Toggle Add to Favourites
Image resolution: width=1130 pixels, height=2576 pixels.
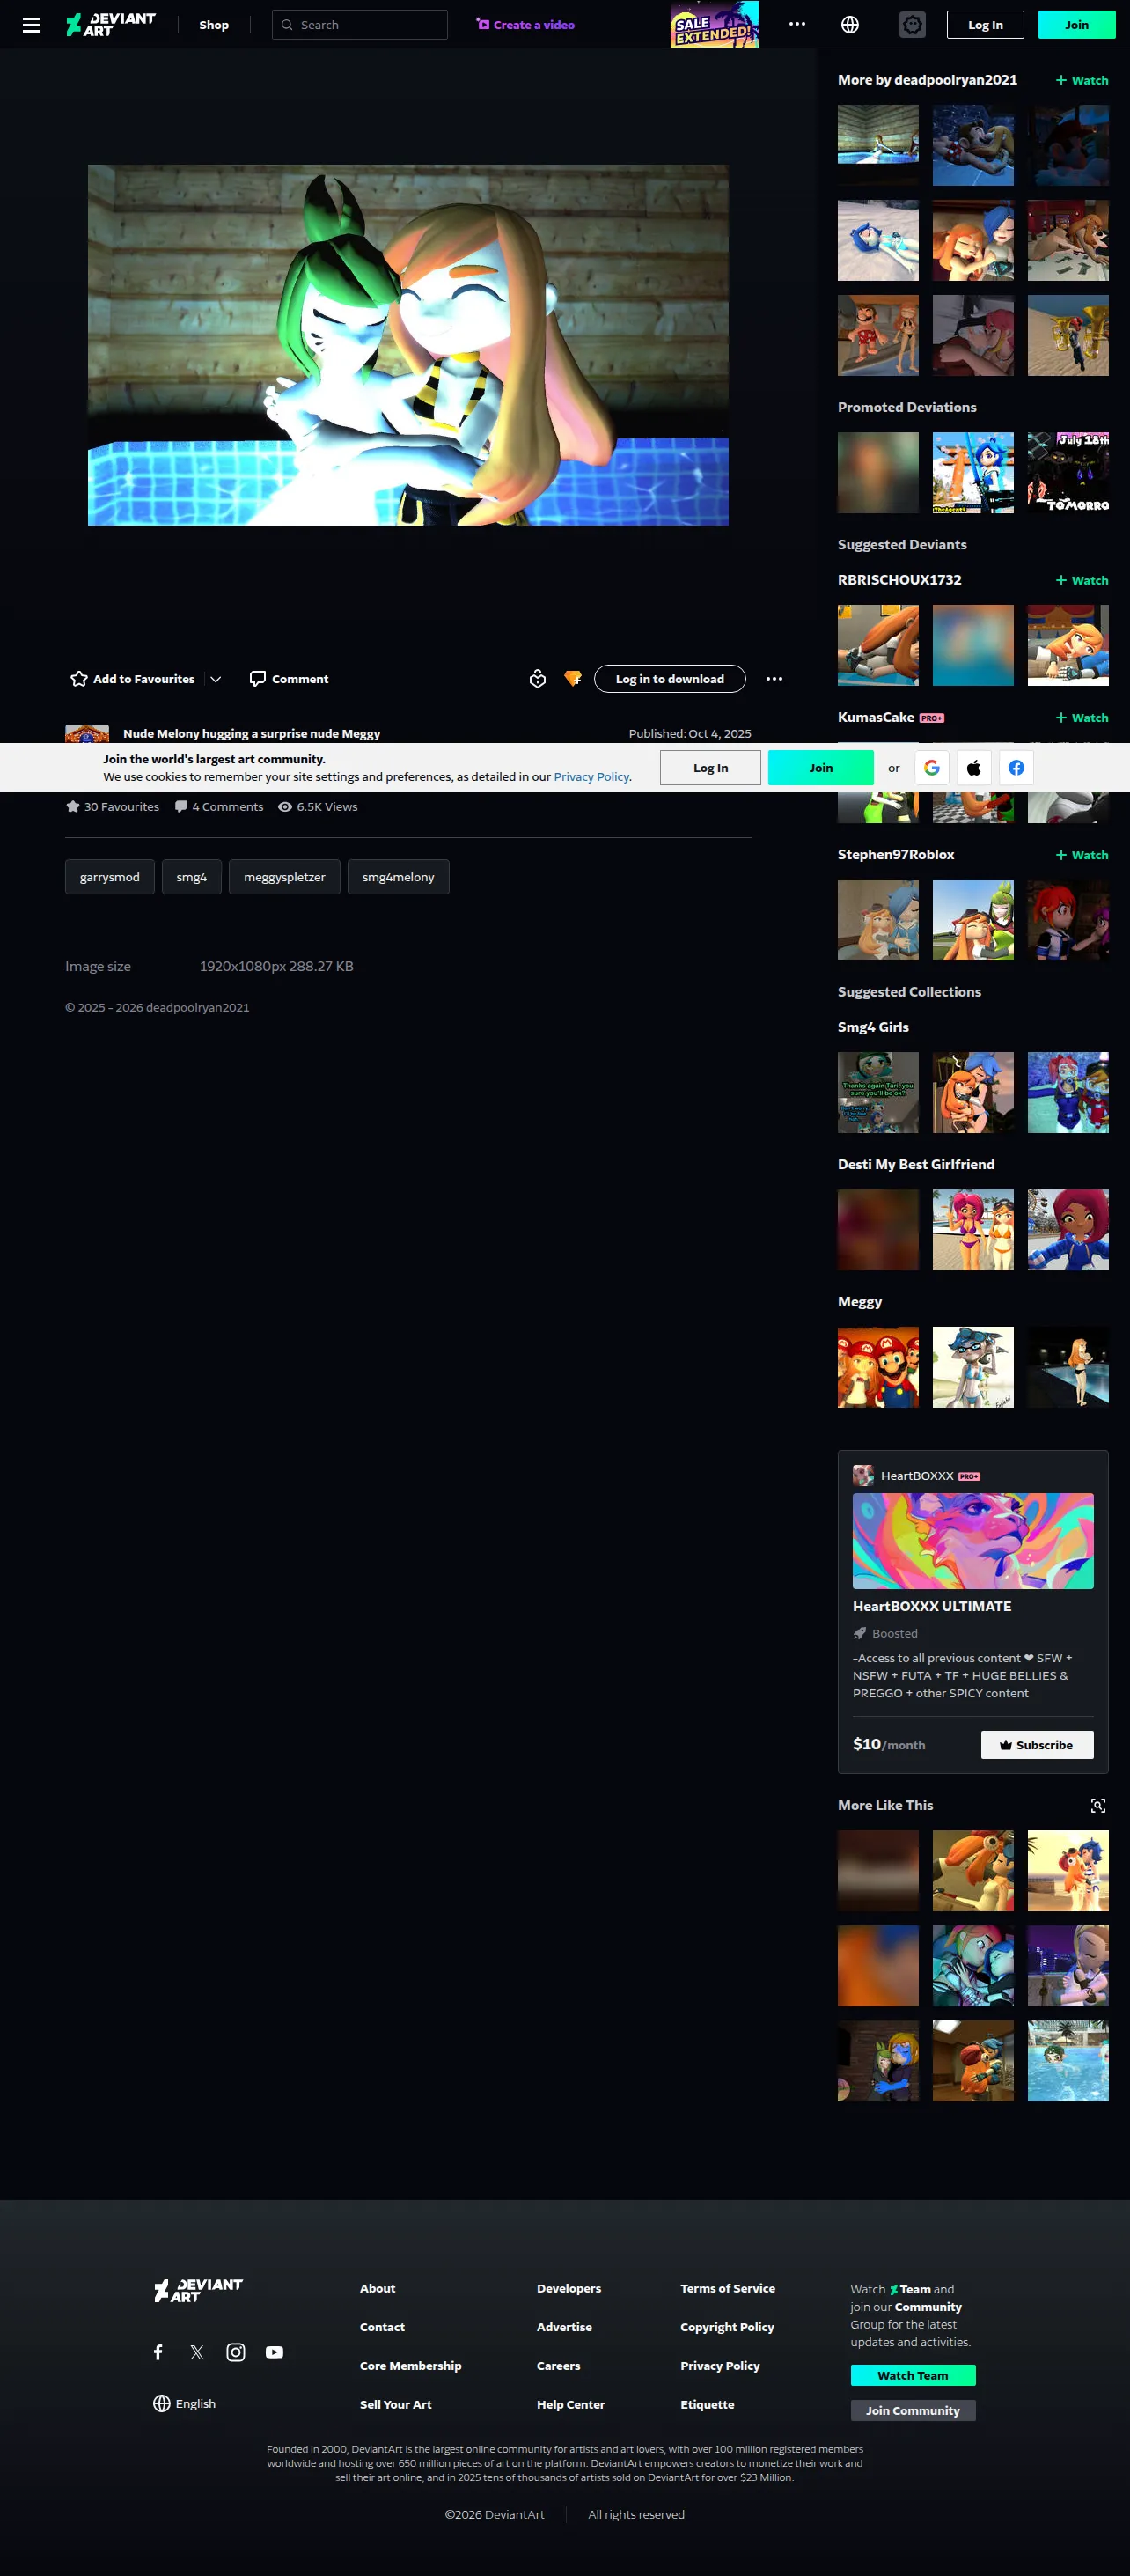coord(133,679)
